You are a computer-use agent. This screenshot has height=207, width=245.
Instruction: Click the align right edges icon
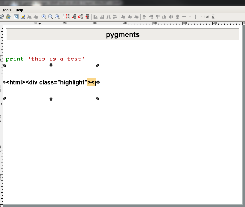[151, 17]
